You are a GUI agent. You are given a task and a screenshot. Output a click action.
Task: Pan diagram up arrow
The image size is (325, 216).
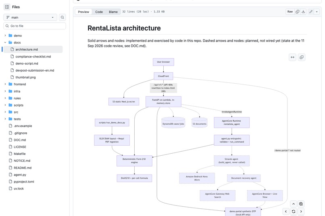pyautogui.click(x=294, y=204)
